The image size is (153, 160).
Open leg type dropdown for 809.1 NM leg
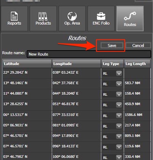(119, 137)
